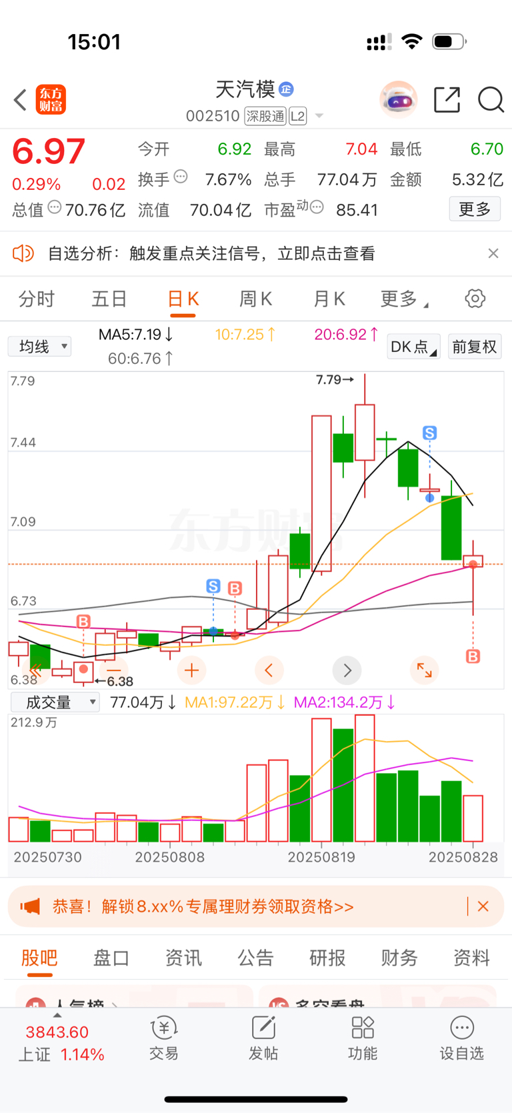Viewport: 512px width, 1113px height.
Task: Open the DK点 dropdown
Action: click(x=414, y=347)
